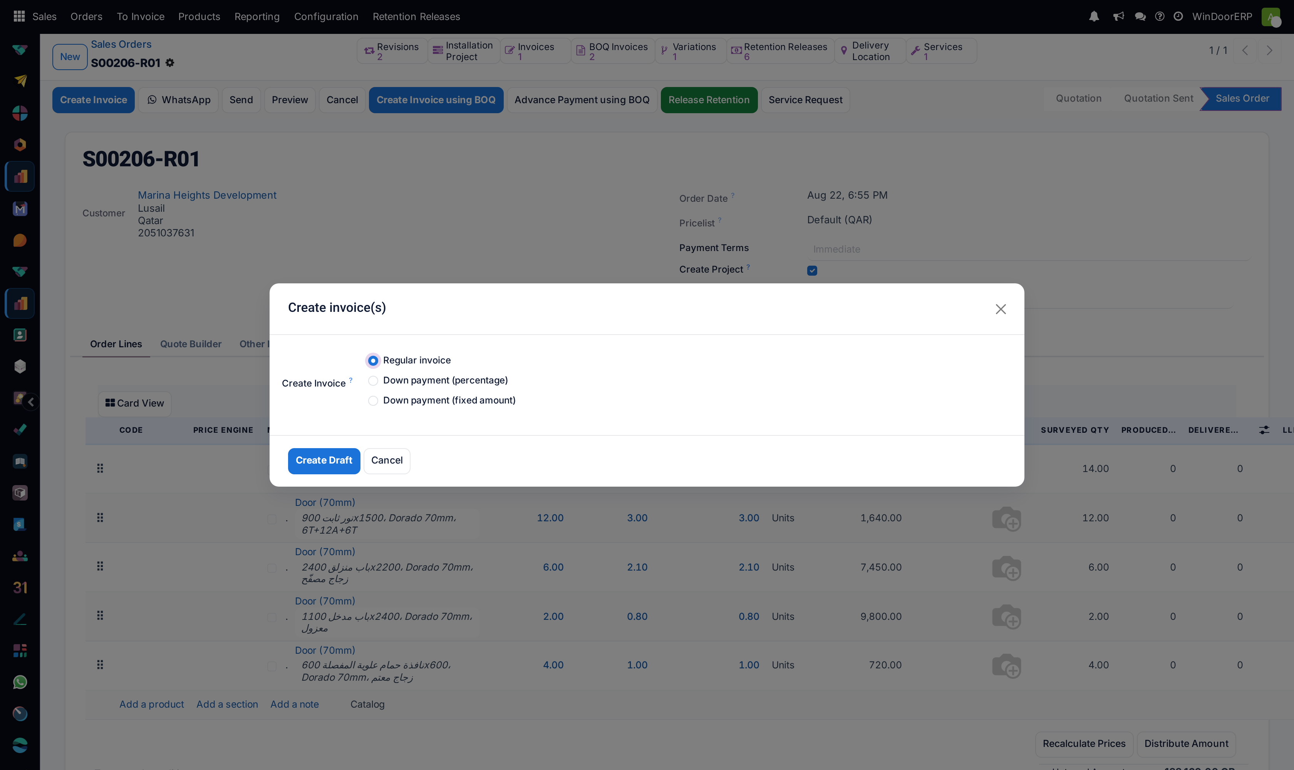The width and height of the screenshot is (1294, 770).
Task: Open the announcements megaphone icon
Action: (1118, 16)
